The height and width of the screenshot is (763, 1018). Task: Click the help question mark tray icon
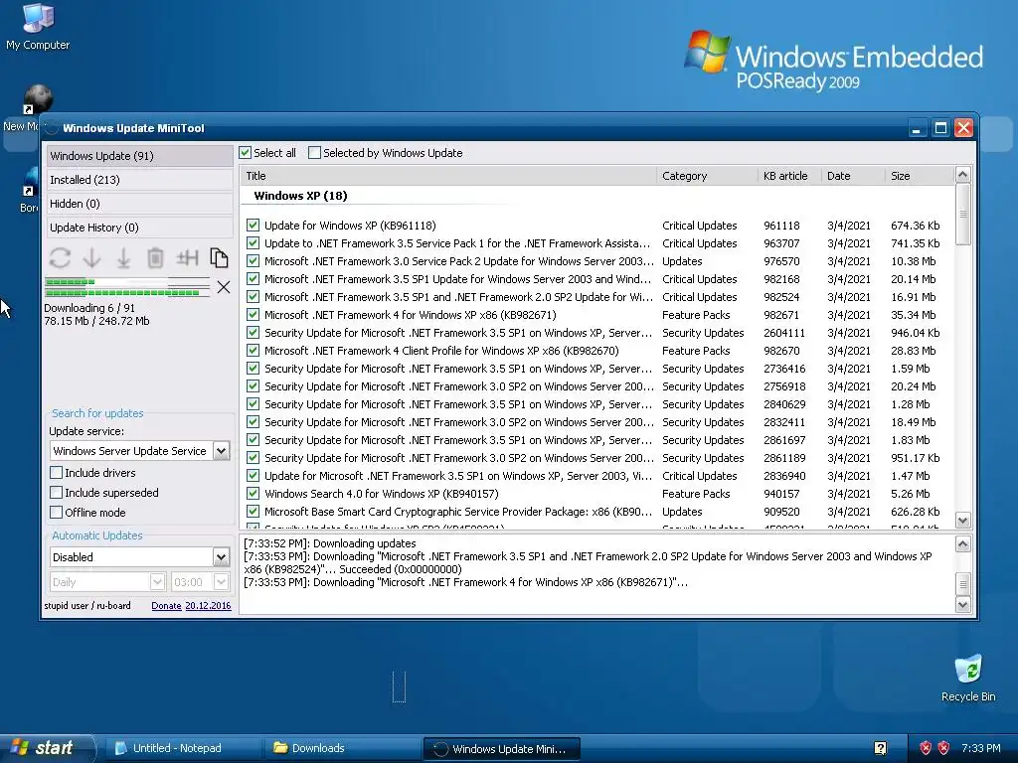(x=881, y=748)
